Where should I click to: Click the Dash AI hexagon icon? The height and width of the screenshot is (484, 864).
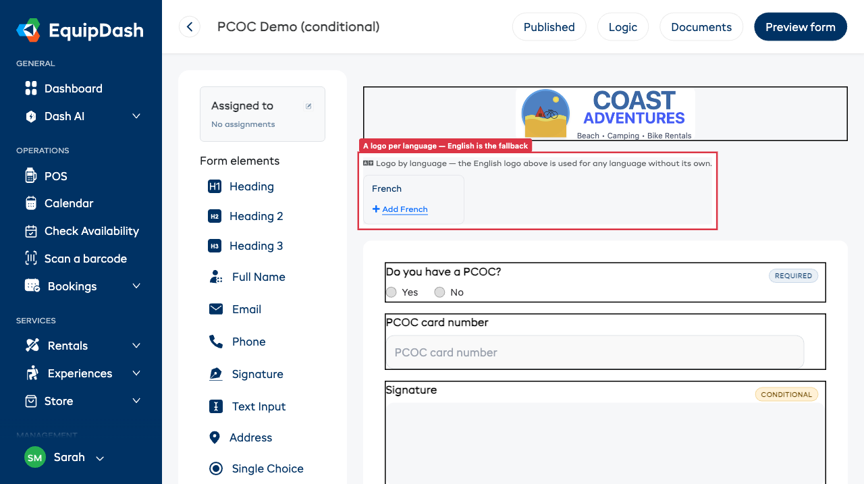pyautogui.click(x=31, y=116)
